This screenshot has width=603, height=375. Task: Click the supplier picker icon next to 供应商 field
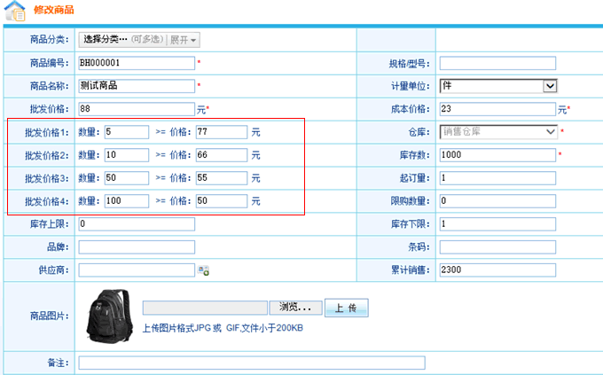tap(203, 270)
